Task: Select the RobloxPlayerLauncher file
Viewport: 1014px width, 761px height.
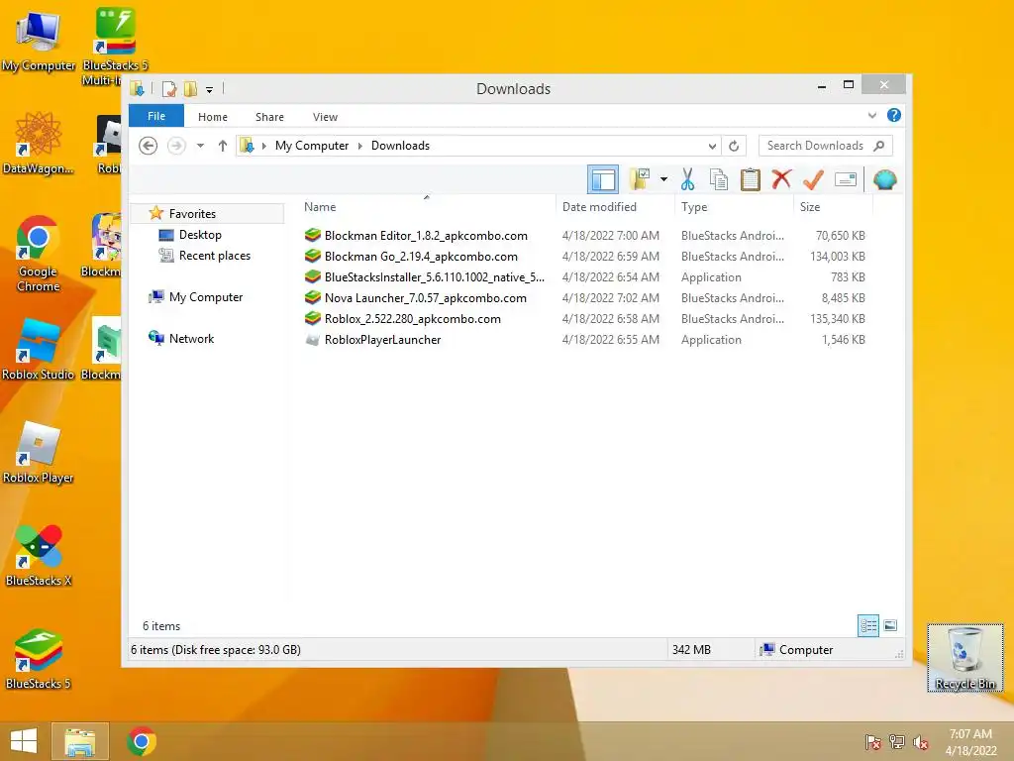Action: point(382,340)
